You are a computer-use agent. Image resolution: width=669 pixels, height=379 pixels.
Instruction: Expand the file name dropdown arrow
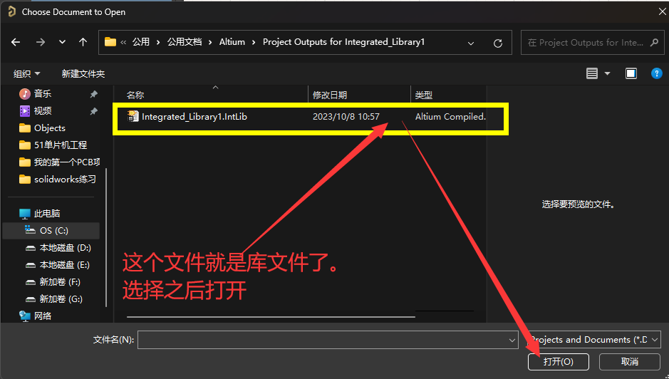512,340
